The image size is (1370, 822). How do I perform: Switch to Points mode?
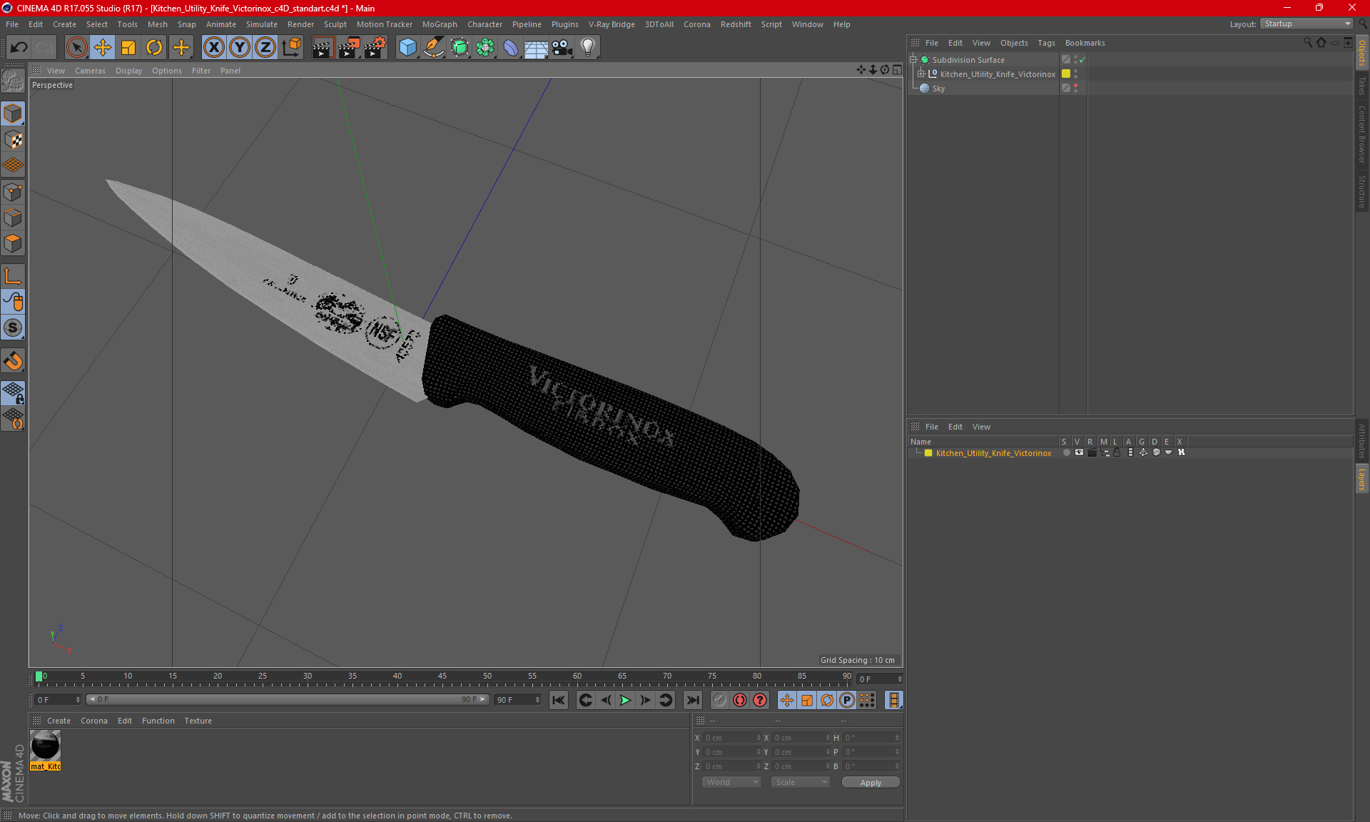pyautogui.click(x=13, y=192)
